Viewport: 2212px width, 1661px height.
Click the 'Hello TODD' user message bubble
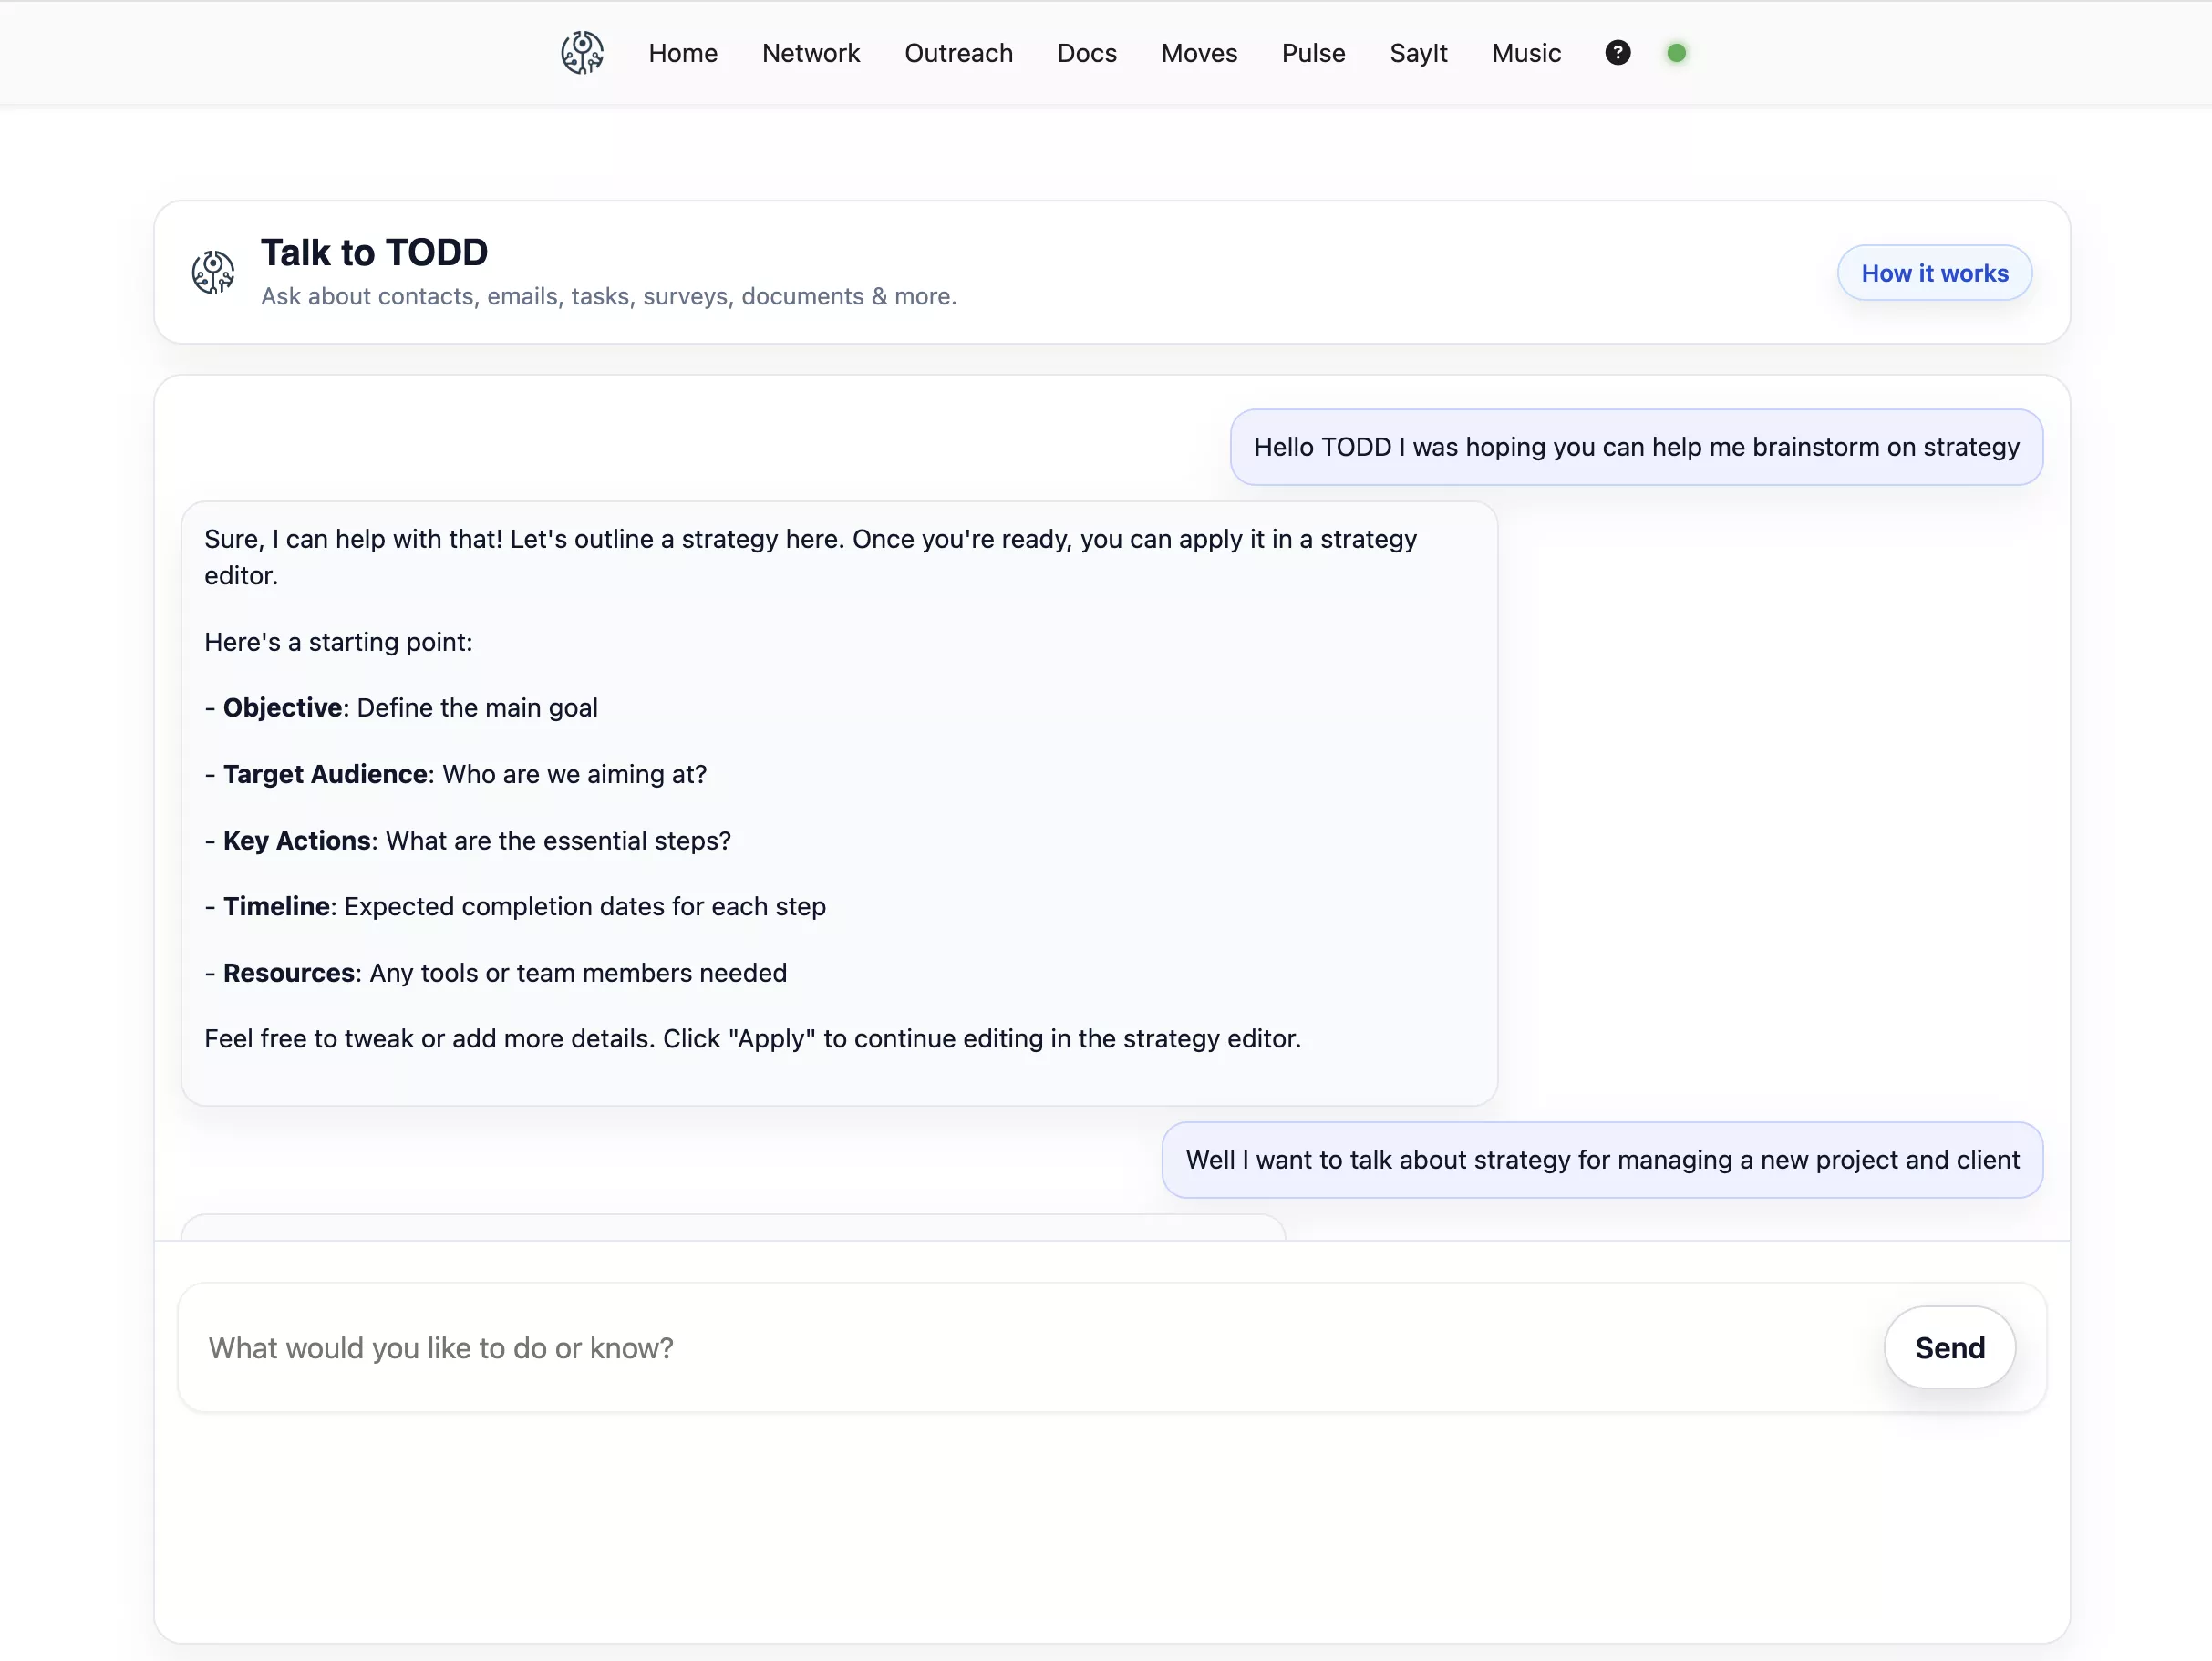1635,447
